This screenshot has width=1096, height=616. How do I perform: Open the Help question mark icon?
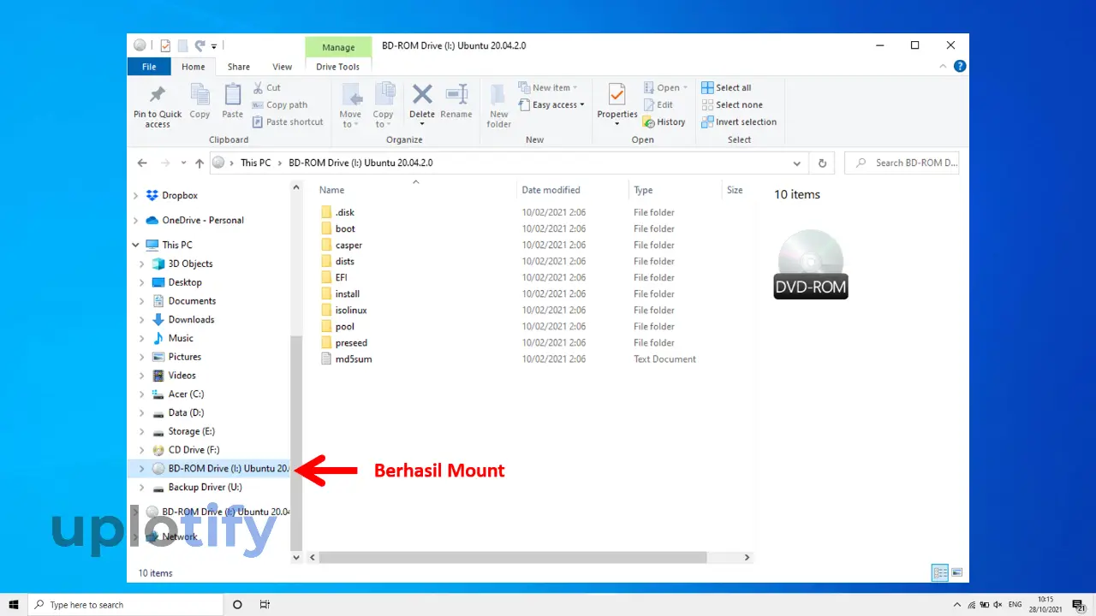point(960,66)
